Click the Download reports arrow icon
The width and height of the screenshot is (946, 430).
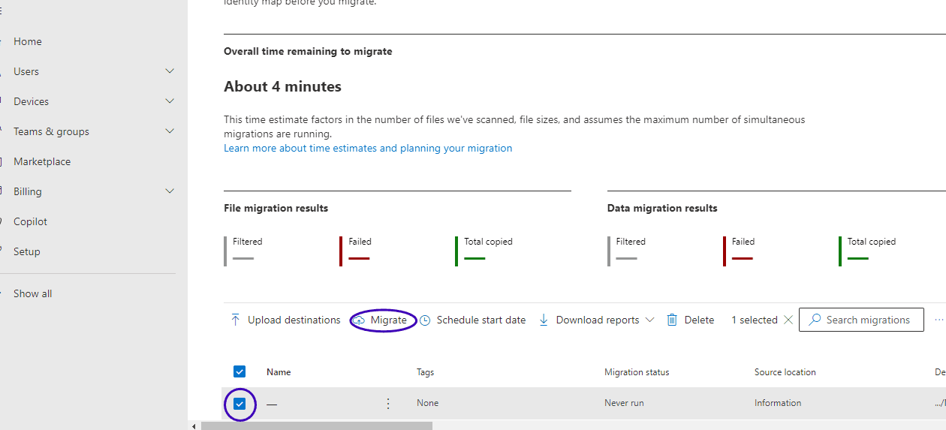point(544,320)
